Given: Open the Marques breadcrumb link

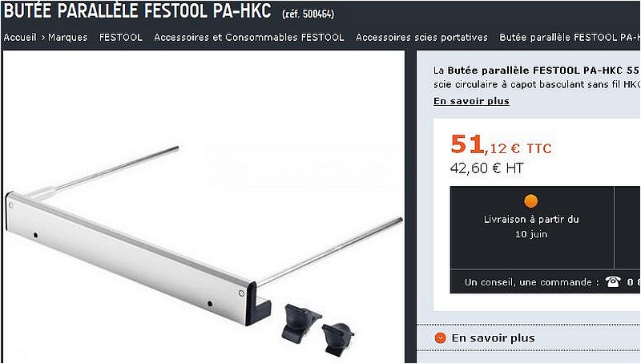Looking at the screenshot, I should click(x=68, y=37).
